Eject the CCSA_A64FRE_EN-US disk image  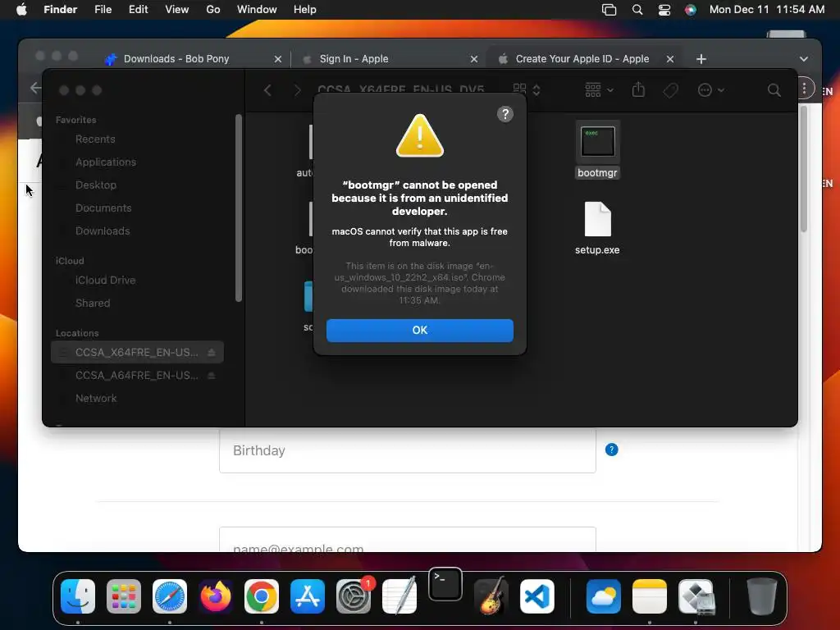(212, 376)
